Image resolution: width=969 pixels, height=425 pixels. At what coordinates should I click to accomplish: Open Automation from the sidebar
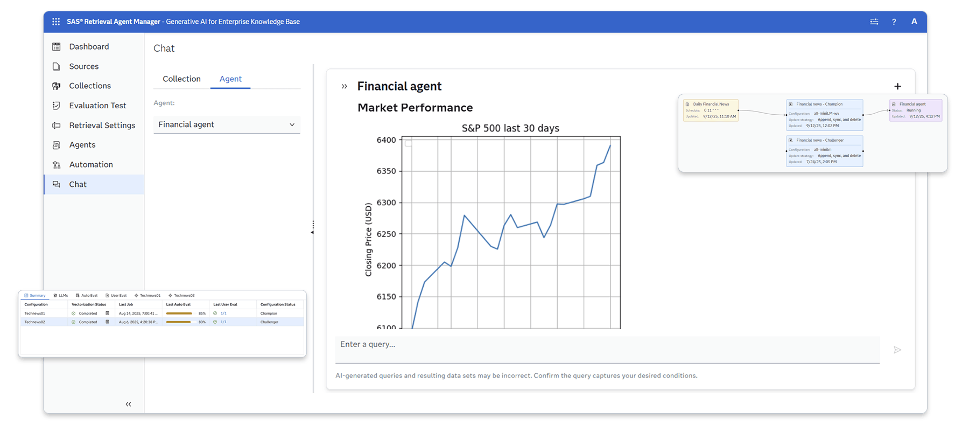pos(90,164)
